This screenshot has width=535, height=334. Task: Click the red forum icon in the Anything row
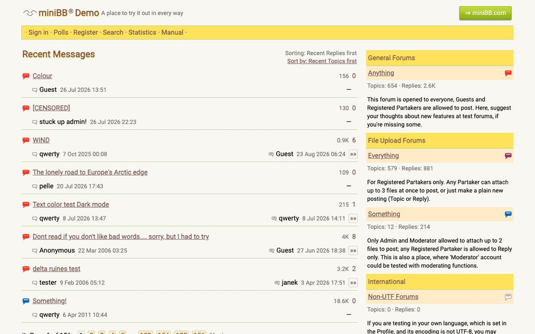tap(508, 73)
